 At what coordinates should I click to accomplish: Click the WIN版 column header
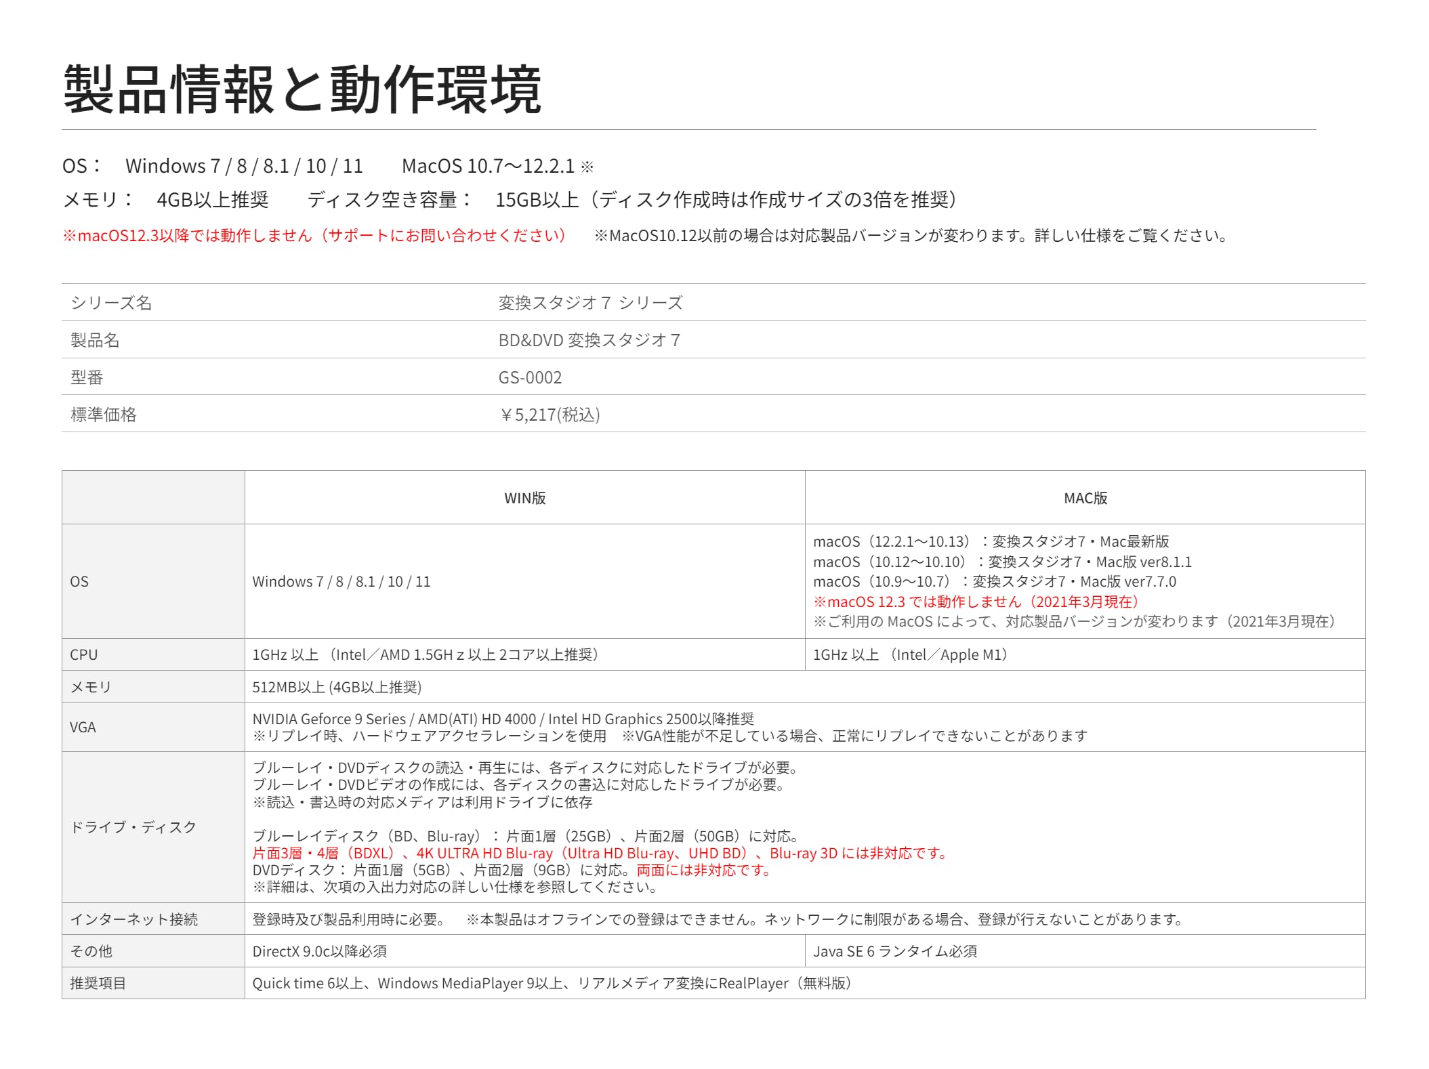[x=524, y=498]
